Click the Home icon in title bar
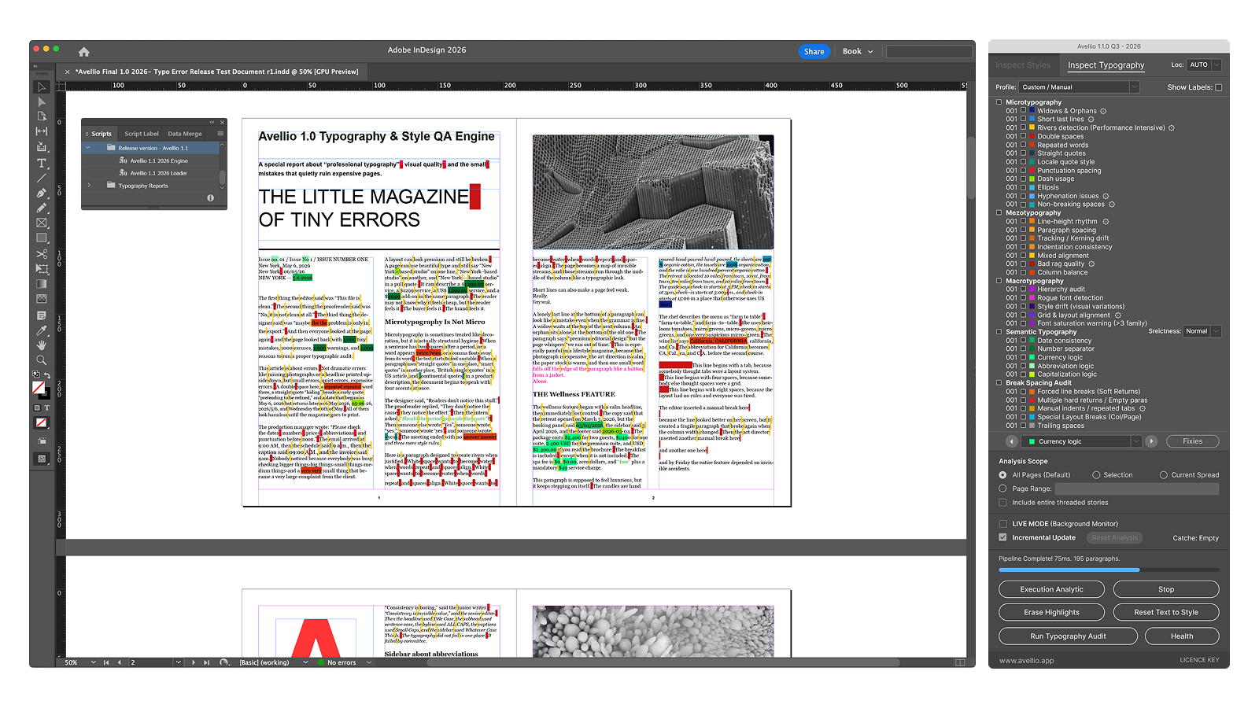 tap(84, 52)
